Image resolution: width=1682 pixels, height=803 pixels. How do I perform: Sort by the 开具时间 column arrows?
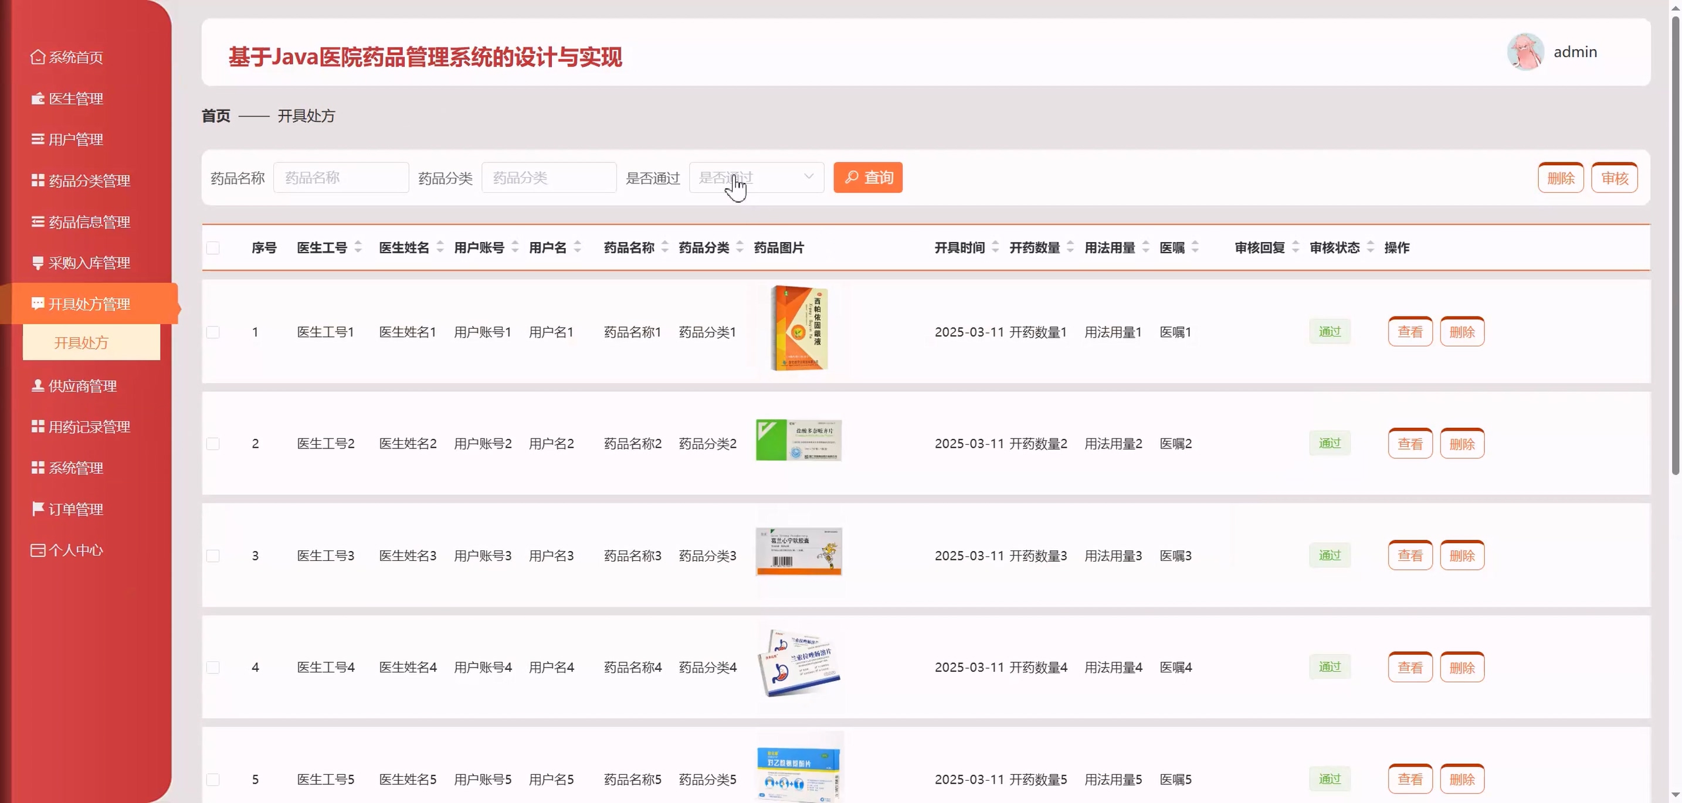point(995,247)
